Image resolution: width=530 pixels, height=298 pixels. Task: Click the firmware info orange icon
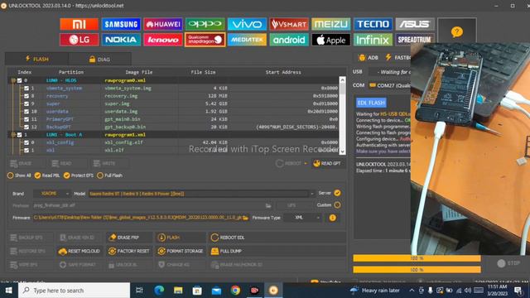click(x=333, y=218)
